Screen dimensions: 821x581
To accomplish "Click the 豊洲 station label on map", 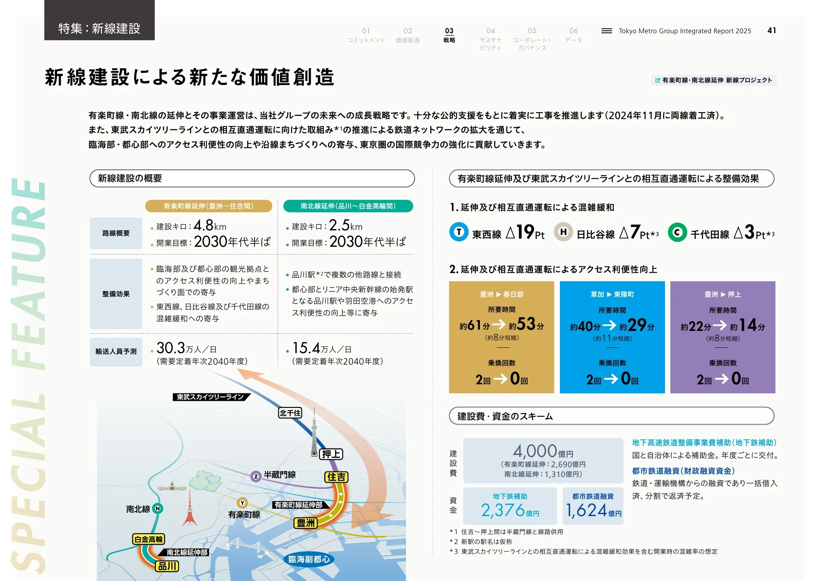I will click(306, 523).
